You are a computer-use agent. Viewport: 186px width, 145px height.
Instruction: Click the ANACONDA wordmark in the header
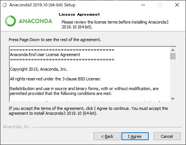(x=35, y=21)
